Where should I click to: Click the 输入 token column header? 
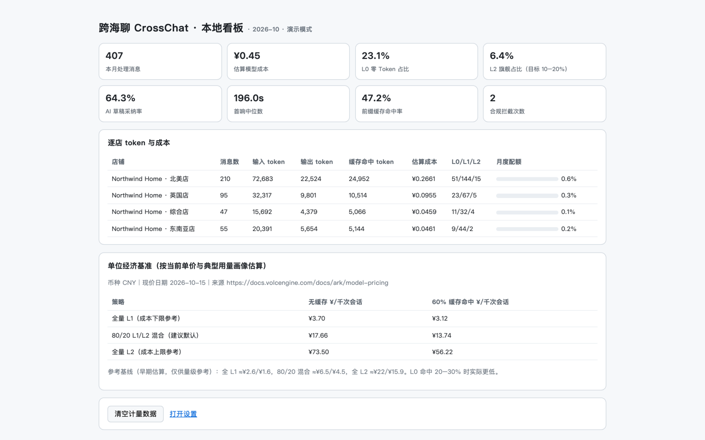click(269, 162)
